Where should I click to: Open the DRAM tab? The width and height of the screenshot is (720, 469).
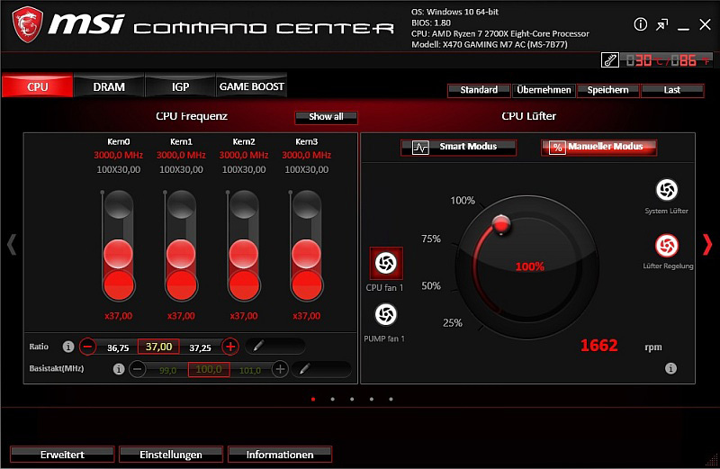point(109,86)
